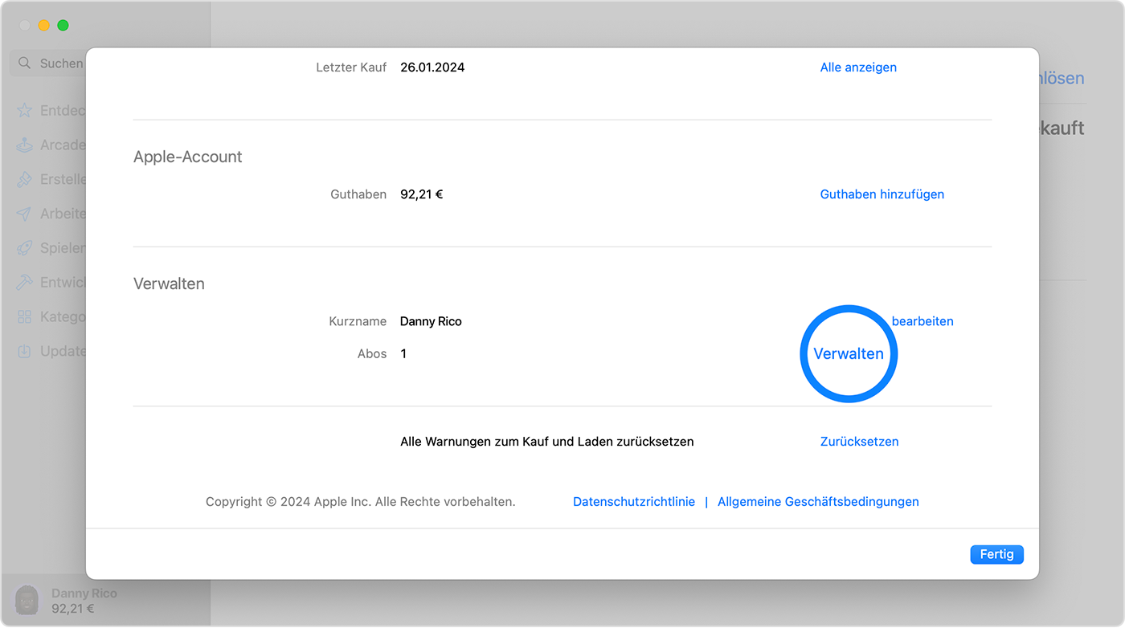Open Datenschutzrichtlinie link
1125x628 pixels.
pyautogui.click(x=634, y=502)
